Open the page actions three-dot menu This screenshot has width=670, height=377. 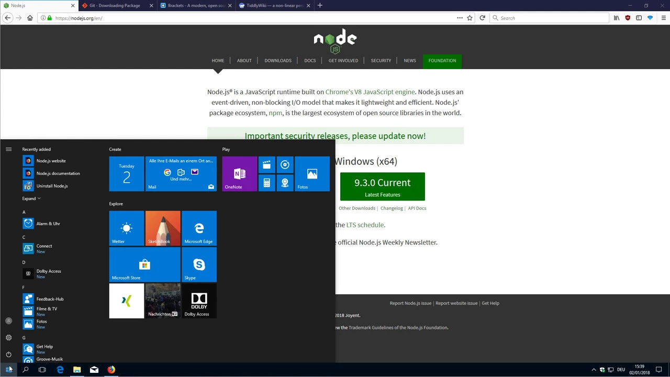tap(460, 18)
